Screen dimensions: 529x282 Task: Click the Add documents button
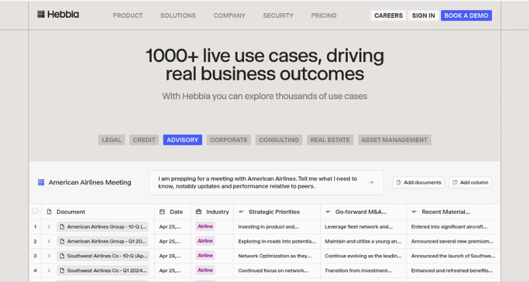pos(417,182)
